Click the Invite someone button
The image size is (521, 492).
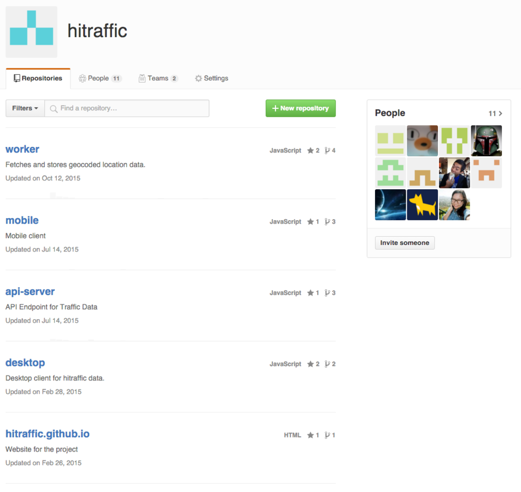[405, 243]
